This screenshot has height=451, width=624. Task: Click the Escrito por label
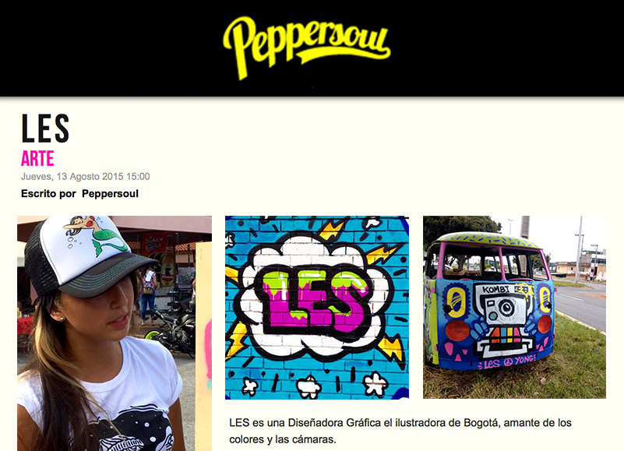pyautogui.click(x=48, y=193)
